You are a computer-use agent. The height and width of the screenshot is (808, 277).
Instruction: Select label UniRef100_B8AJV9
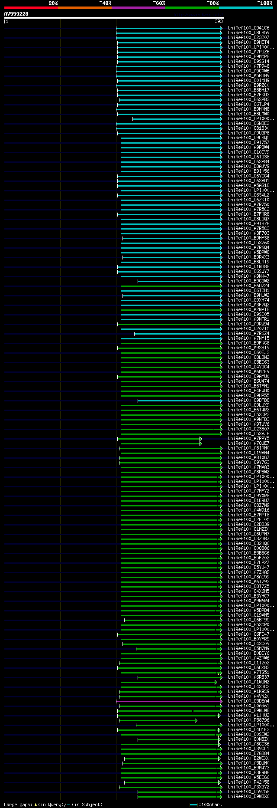pos(248,167)
